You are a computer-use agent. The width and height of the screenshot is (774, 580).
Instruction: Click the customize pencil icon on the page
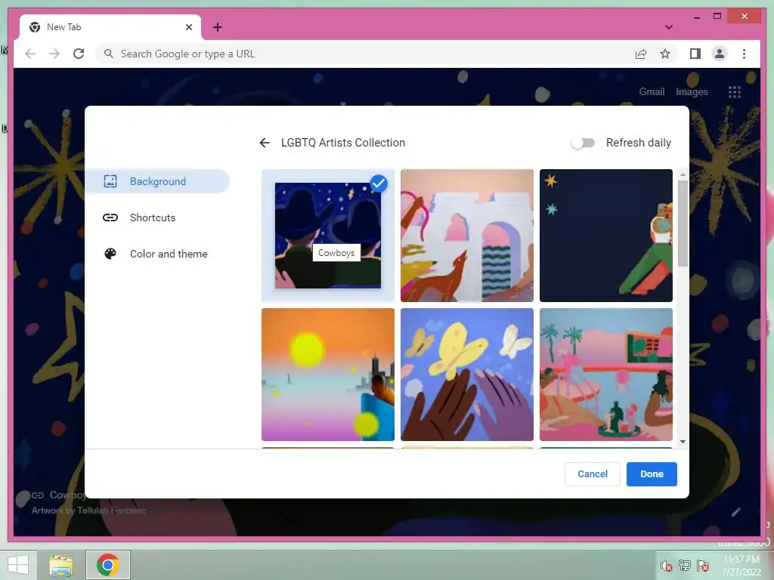point(736,512)
